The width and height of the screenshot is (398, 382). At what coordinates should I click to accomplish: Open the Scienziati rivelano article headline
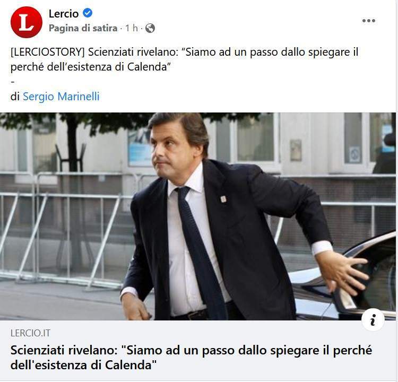[191, 358]
